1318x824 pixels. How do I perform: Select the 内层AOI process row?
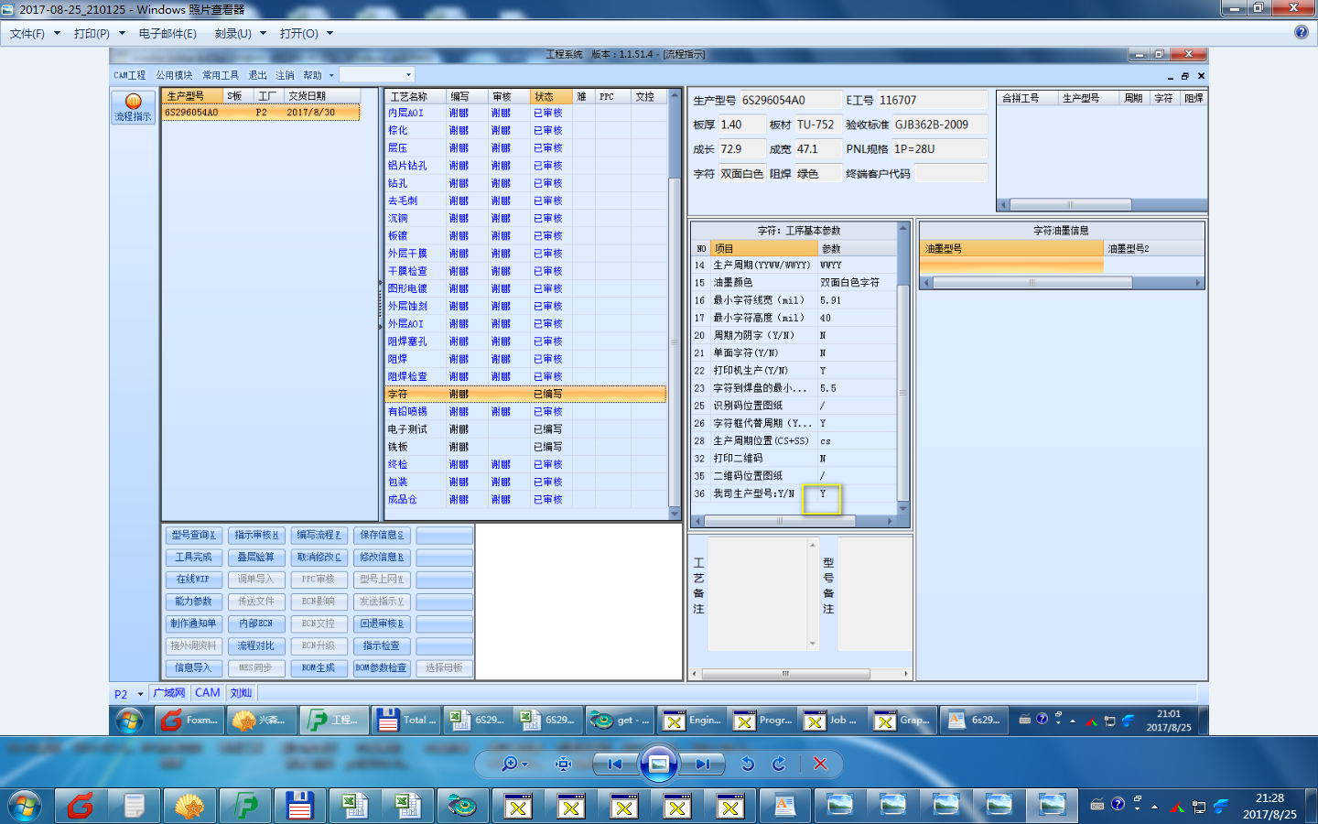(x=525, y=113)
